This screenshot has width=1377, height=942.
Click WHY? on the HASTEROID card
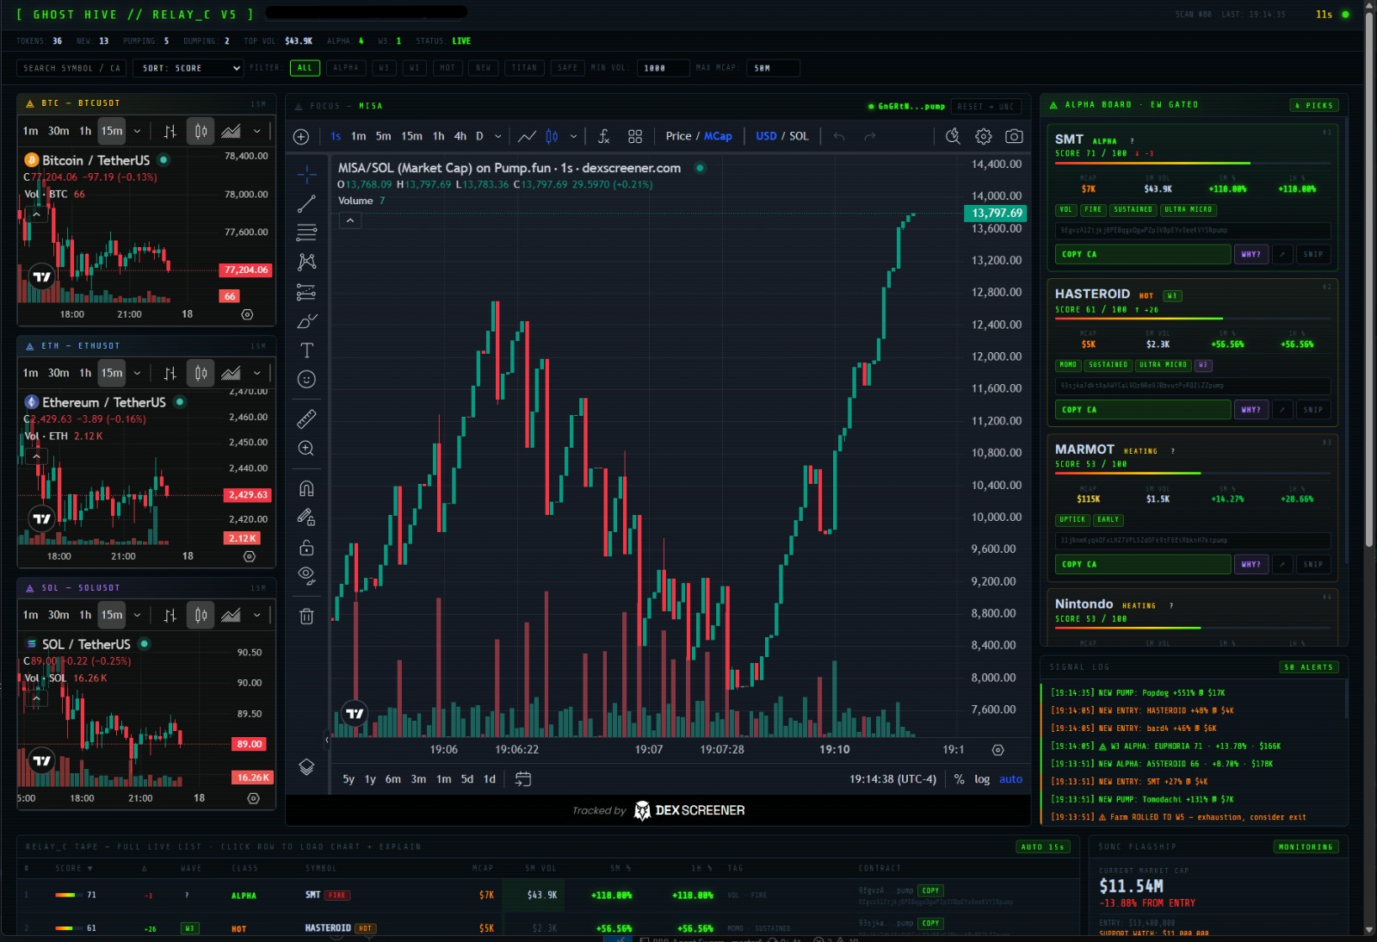pos(1250,410)
